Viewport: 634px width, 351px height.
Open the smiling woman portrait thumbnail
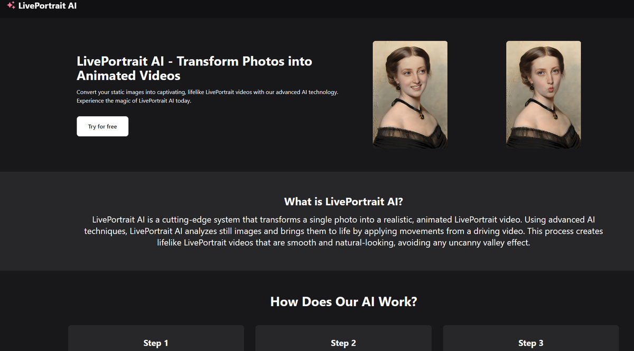pos(410,94)
